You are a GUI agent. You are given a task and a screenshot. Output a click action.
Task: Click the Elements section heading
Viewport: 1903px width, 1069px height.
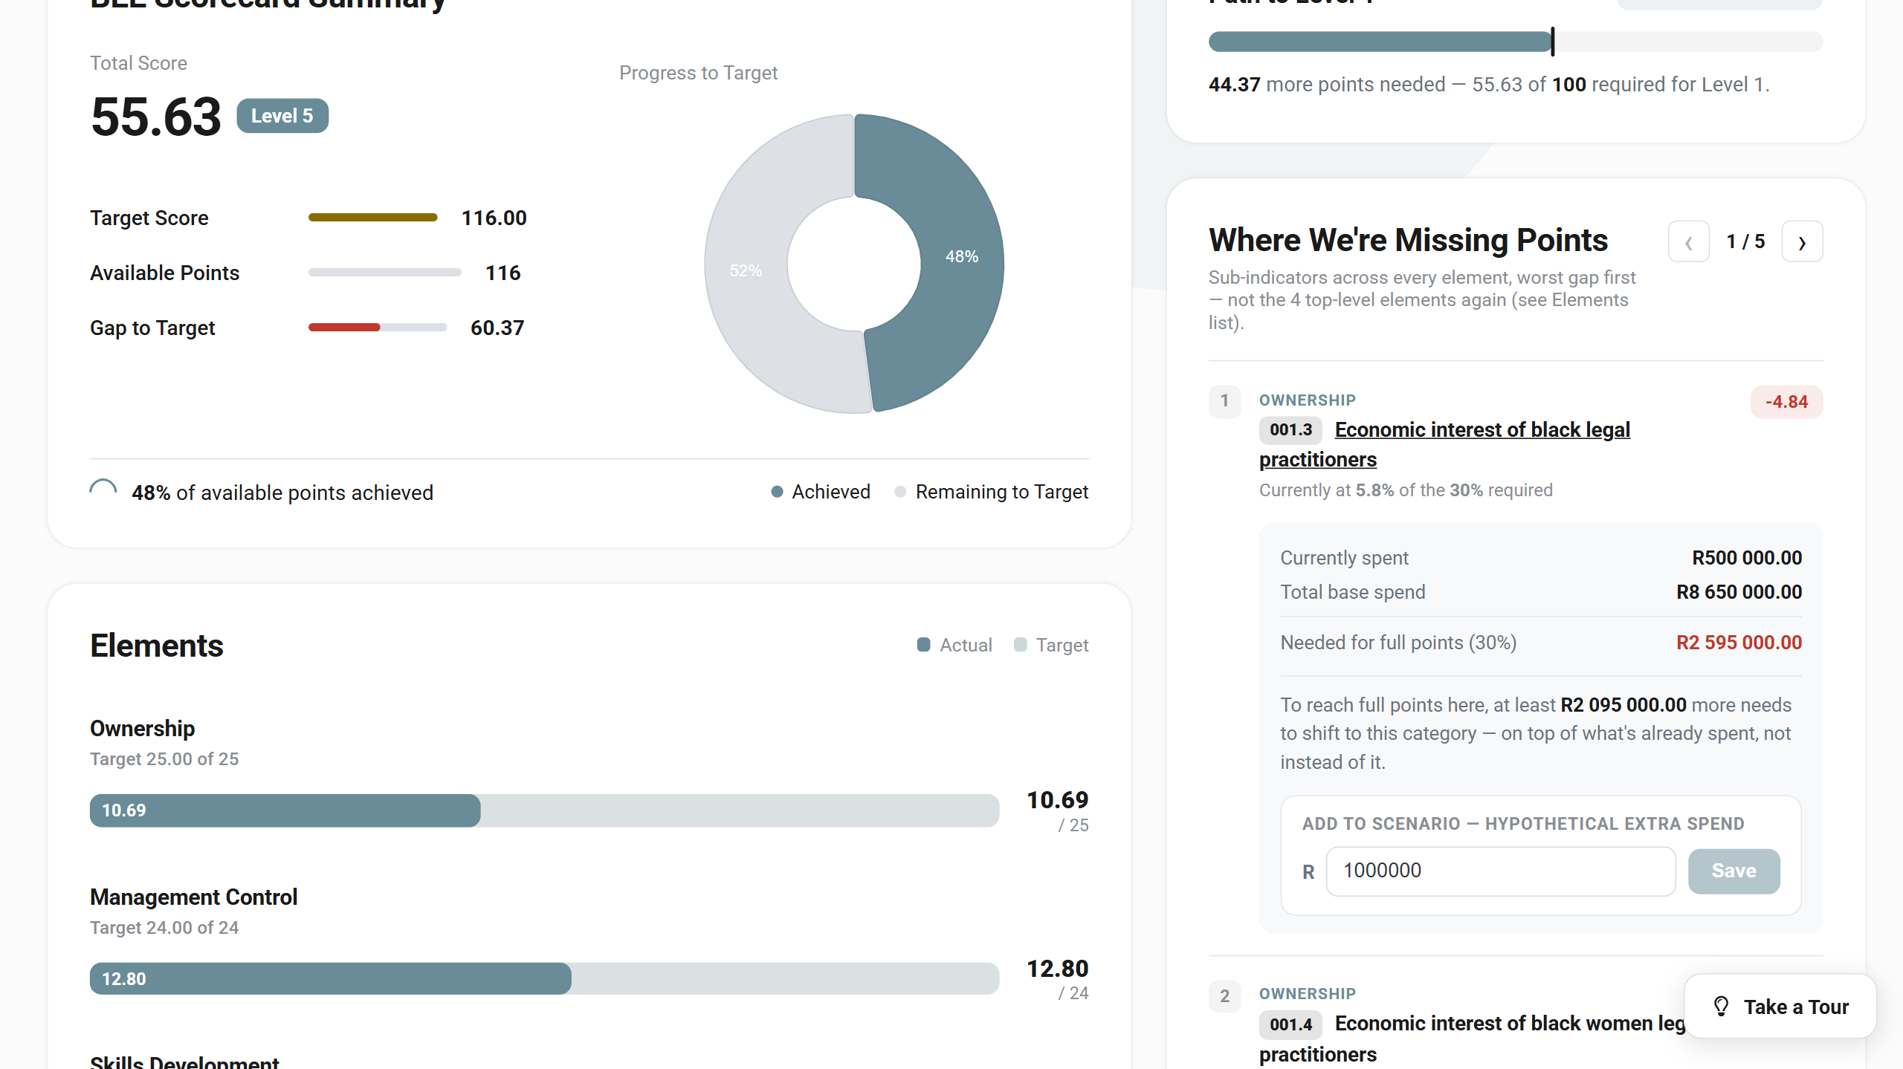(156, 646)
